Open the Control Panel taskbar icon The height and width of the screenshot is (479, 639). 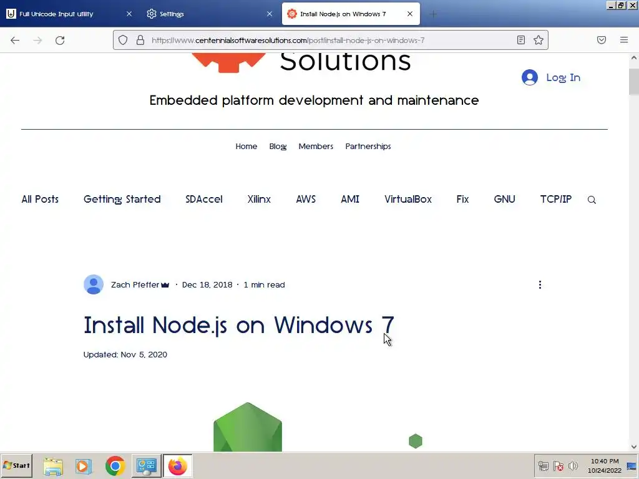pos(146,466)
